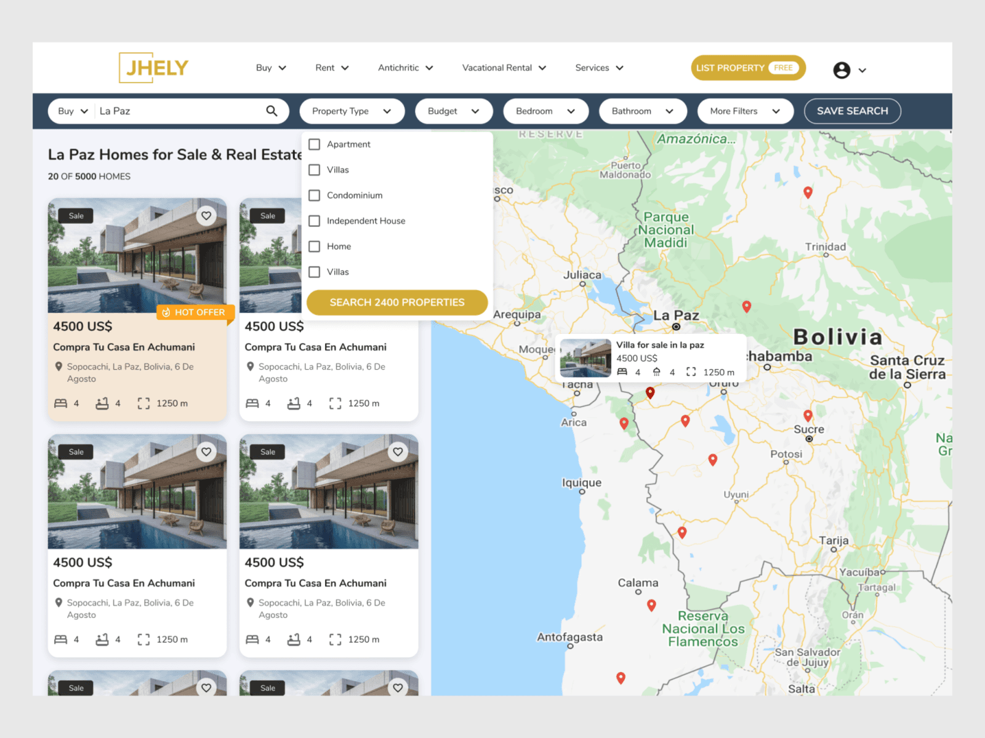This screenshot has height=738, width=985.
Task: Expand the Bathroom filter dropdown
Action: [x=643, y=111]
